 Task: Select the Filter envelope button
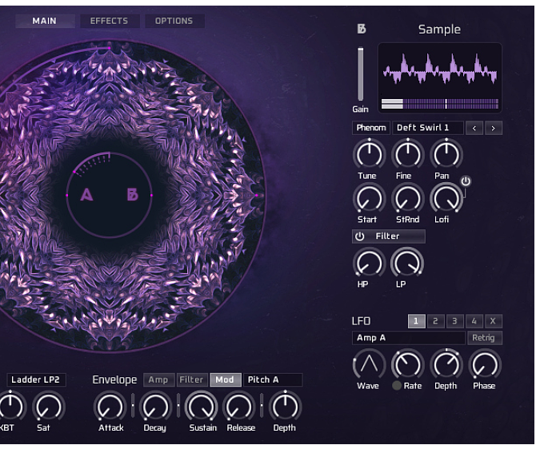[x=191, y=379]
